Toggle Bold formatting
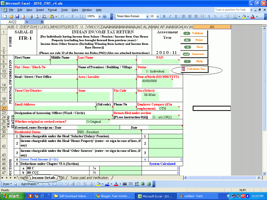The height and width of the screenshot is (200, 267). (x=164, y=16)
